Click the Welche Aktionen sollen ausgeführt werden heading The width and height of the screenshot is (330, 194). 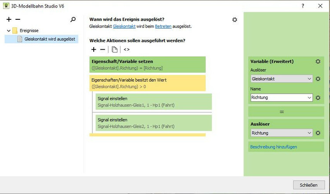137,40
